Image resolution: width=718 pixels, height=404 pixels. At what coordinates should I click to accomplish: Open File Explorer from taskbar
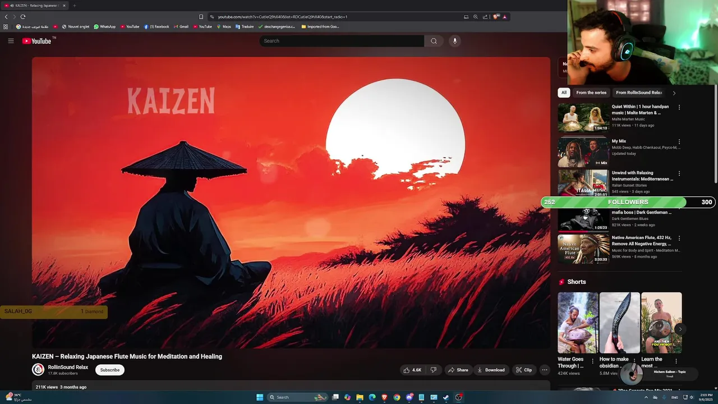(x=360, y=397)
